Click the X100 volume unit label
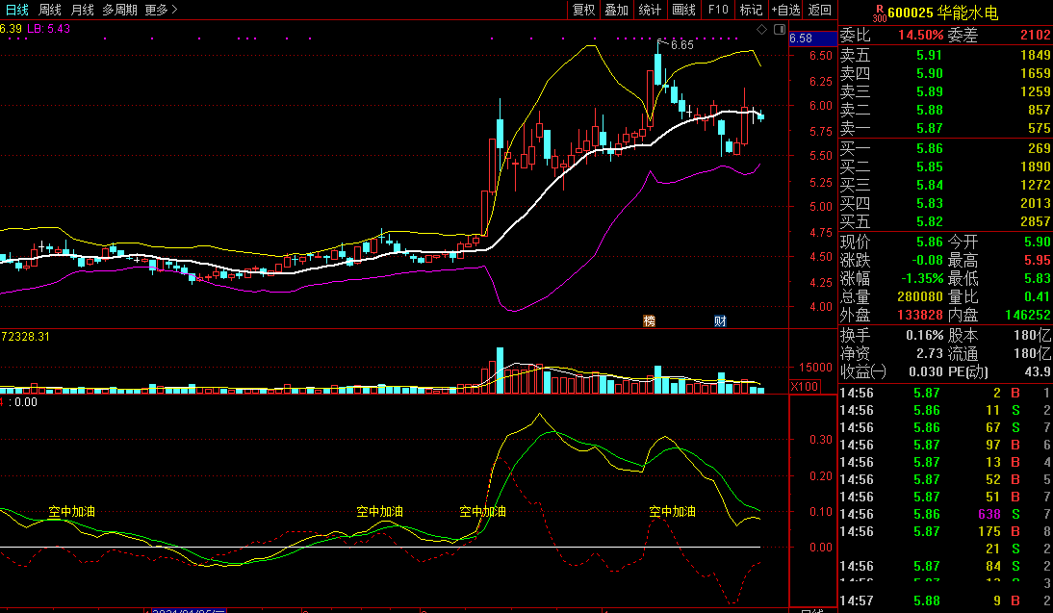The height and width of the screenshot is (613, 1053). pos(804,387)
